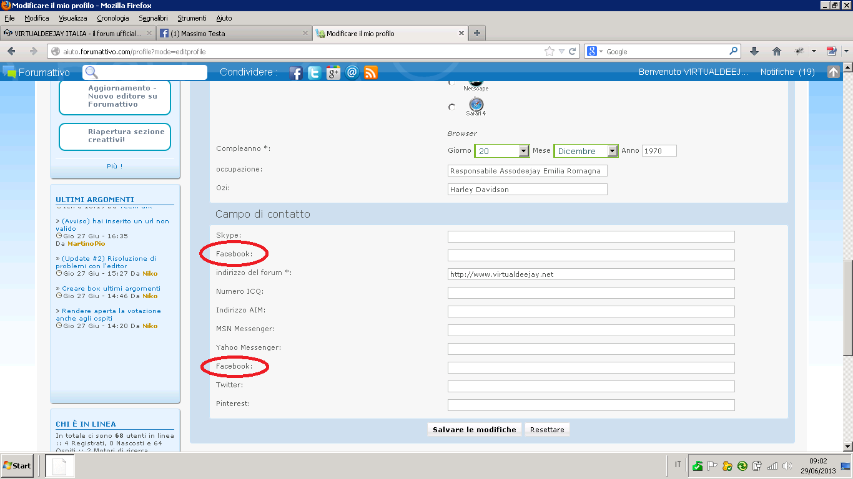The image size is (853, 479).
Task: Open 'Rendere aperta la votazione' topic
Action: tap(109, 315)
